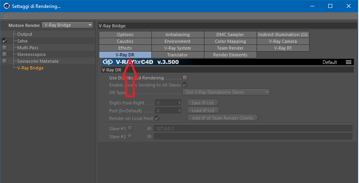Click Add IP of Team Render Clients
This screenshot has height=183, width=359.
pyautogui.click(x=223, y=118)
